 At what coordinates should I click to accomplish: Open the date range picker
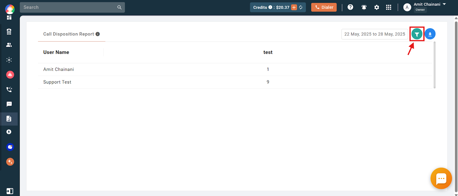click(375, 34)
